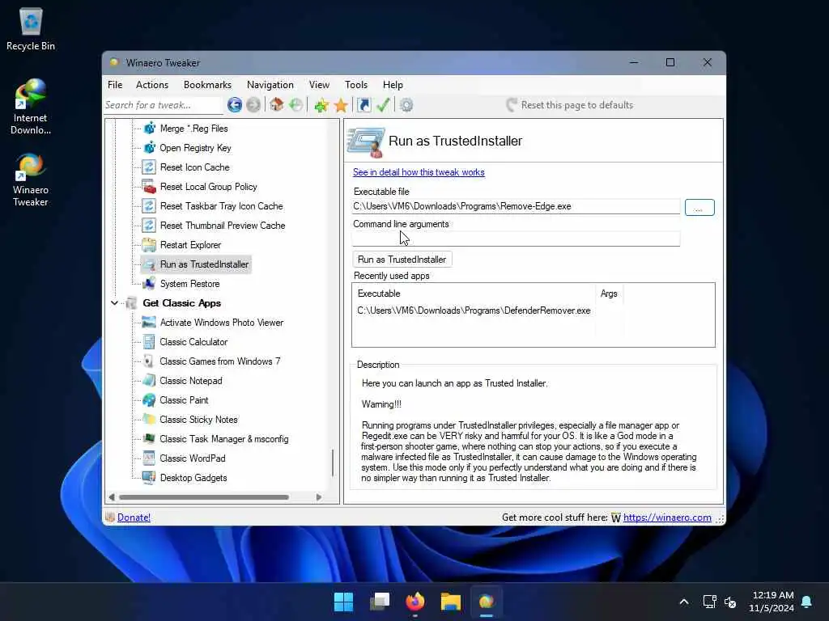Open Task View on the taskbar

click(x=380, y=602)
